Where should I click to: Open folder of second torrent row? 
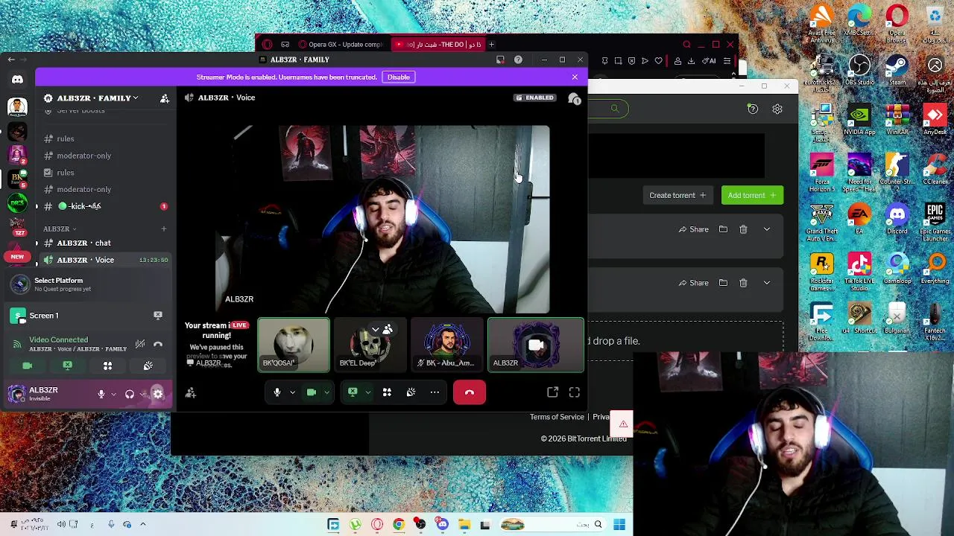(x=723, y=283)
